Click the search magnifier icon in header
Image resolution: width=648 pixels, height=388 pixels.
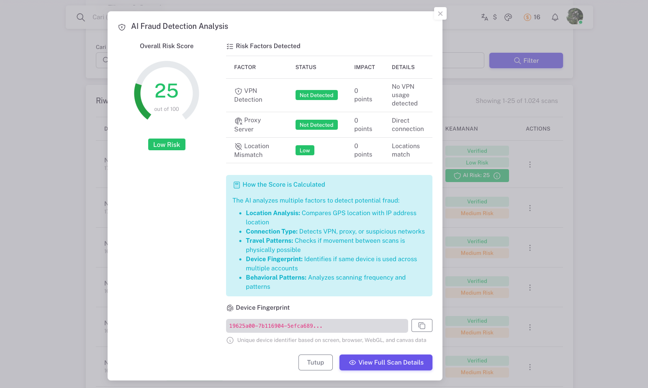click(x=81, y=17)
